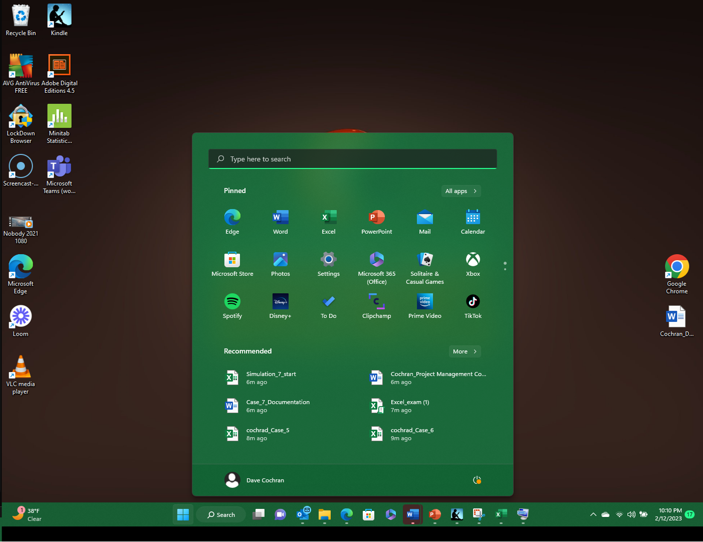Open Spotify from pinned apps
Viewport: 703px width, 542px height.
232,306
